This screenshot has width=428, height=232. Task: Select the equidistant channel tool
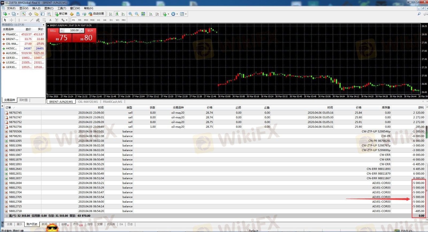38,20
